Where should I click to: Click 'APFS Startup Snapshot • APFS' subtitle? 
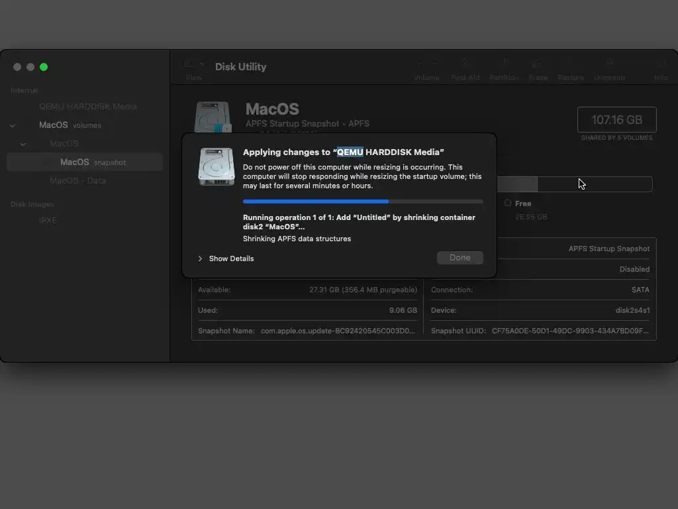(x=307, y=124)
